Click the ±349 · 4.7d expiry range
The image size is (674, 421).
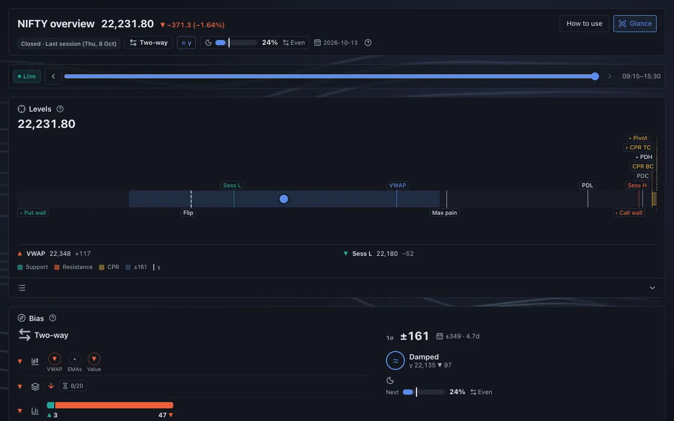(458, 336)
